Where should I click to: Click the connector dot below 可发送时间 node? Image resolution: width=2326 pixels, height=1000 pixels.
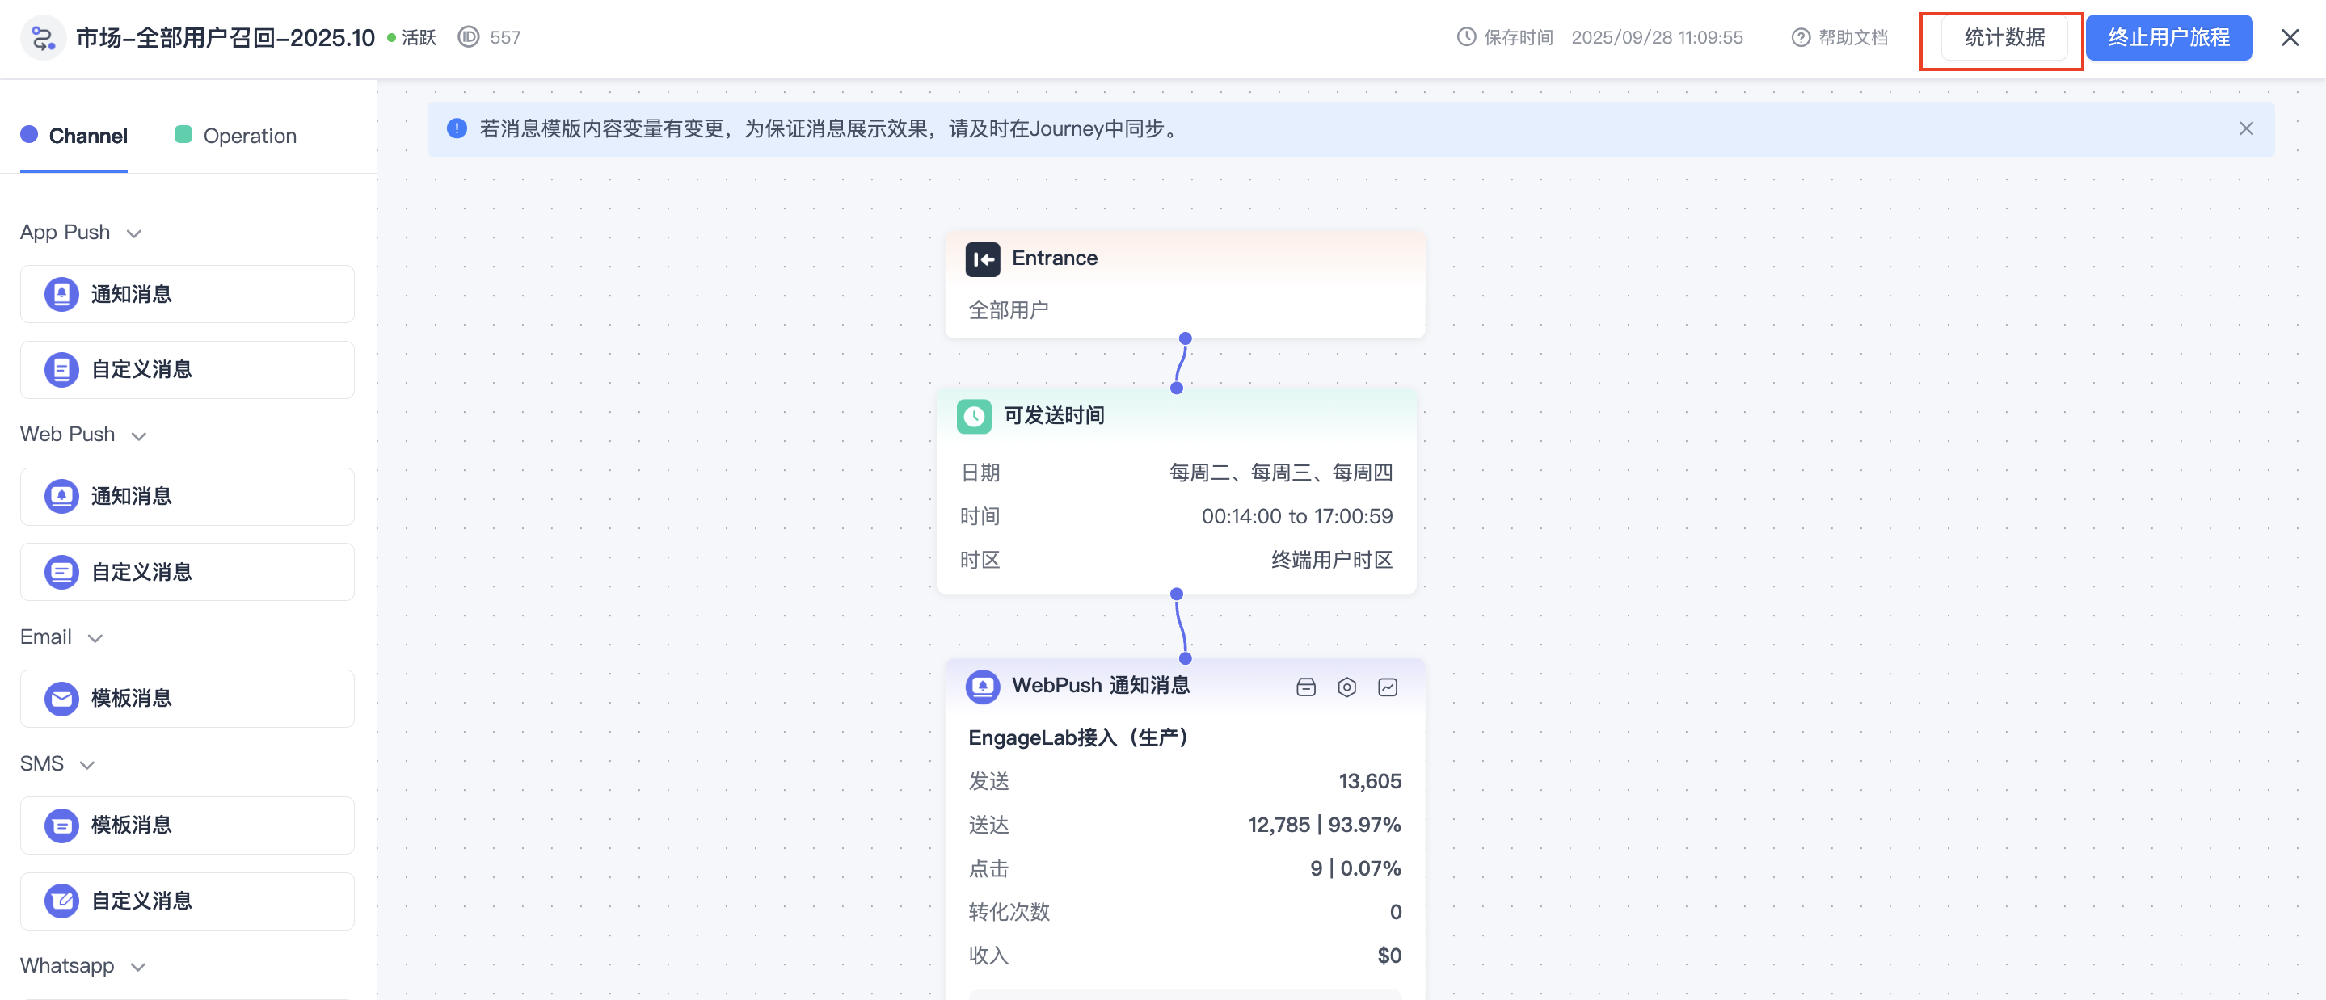tap(1177, 594)
